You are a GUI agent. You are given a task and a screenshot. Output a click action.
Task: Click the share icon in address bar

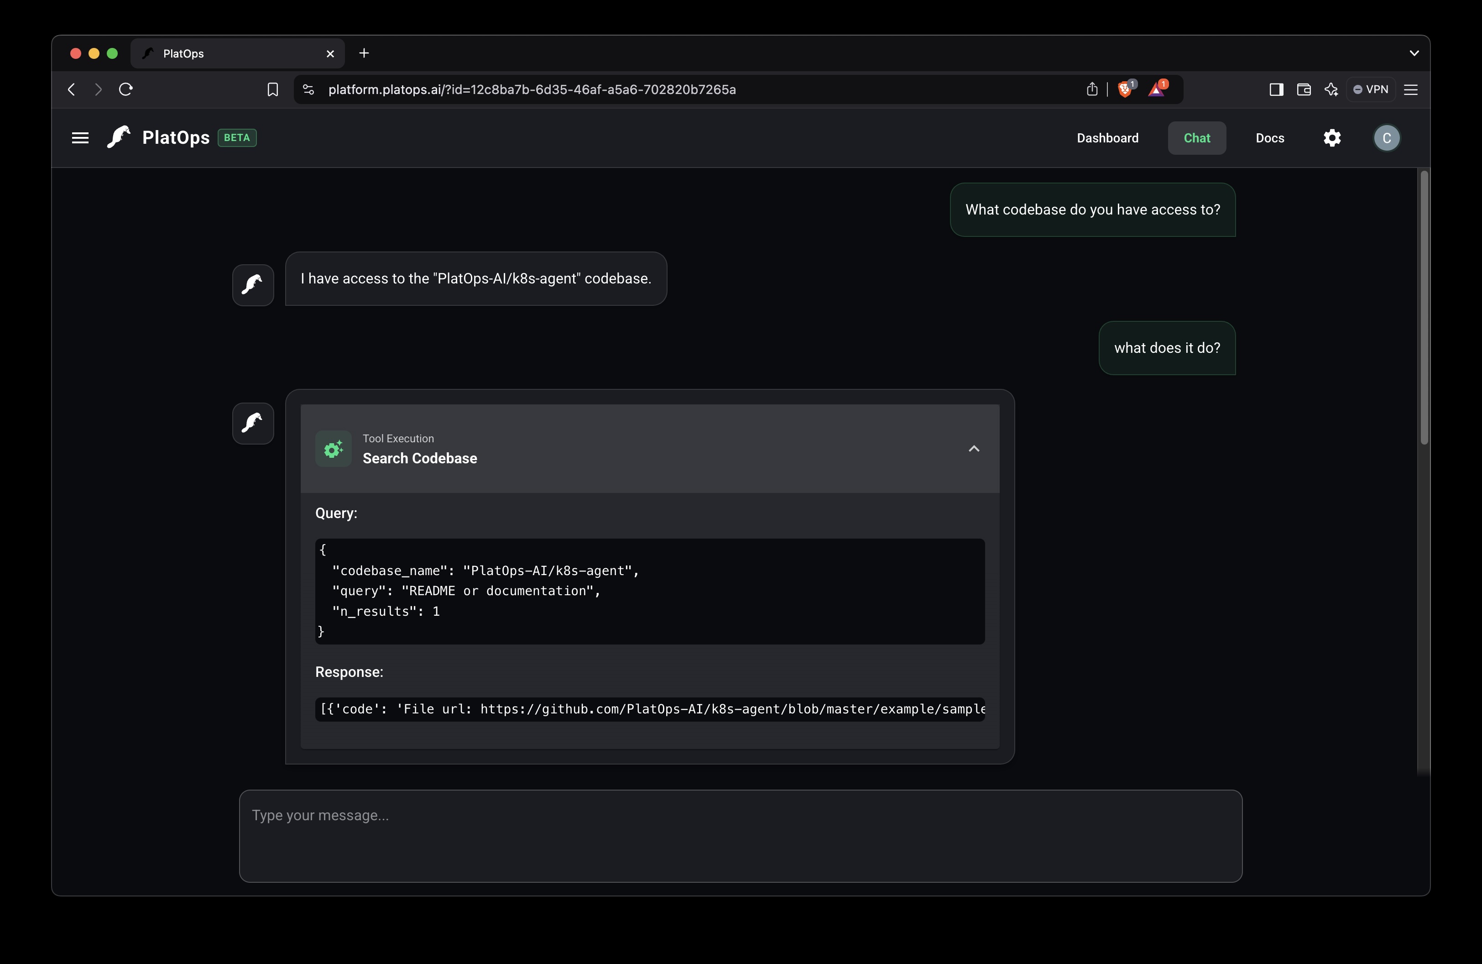point(1092,89)
